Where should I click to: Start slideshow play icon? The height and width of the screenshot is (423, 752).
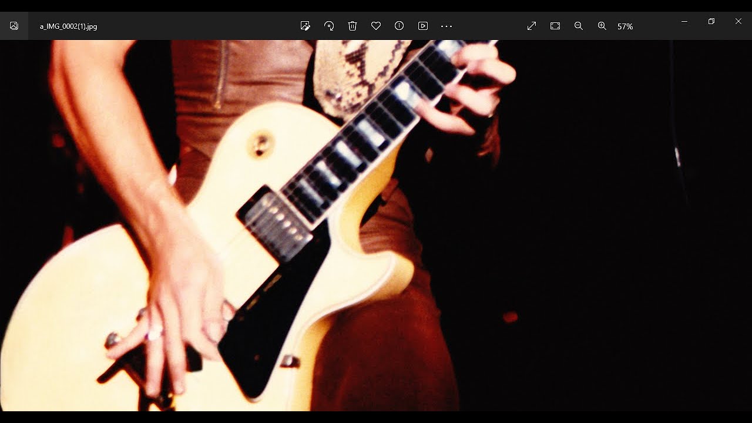[x=423, y=26]
